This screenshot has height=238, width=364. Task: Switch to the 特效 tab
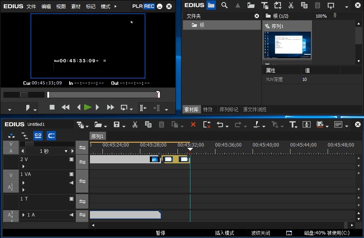point(208,109)
